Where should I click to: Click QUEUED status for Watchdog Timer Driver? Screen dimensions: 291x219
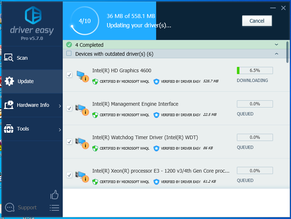point(245,147)
